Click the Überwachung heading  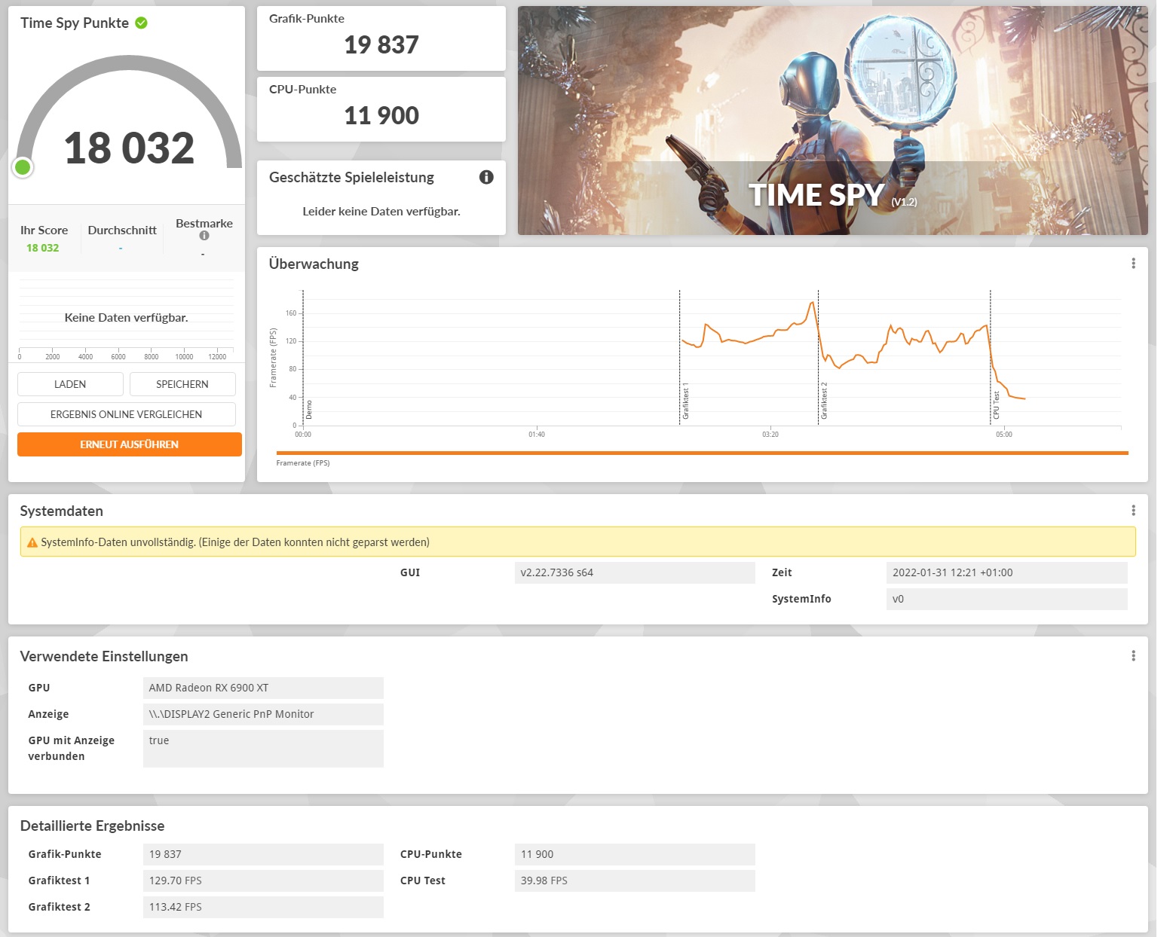tap(314, 264)
